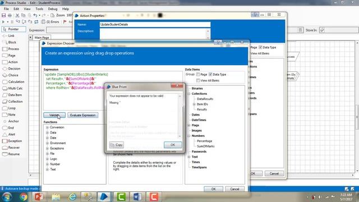Select the Link tool
Image resolution: width=359 pixels, height=202 pixels.
[11, 36]
